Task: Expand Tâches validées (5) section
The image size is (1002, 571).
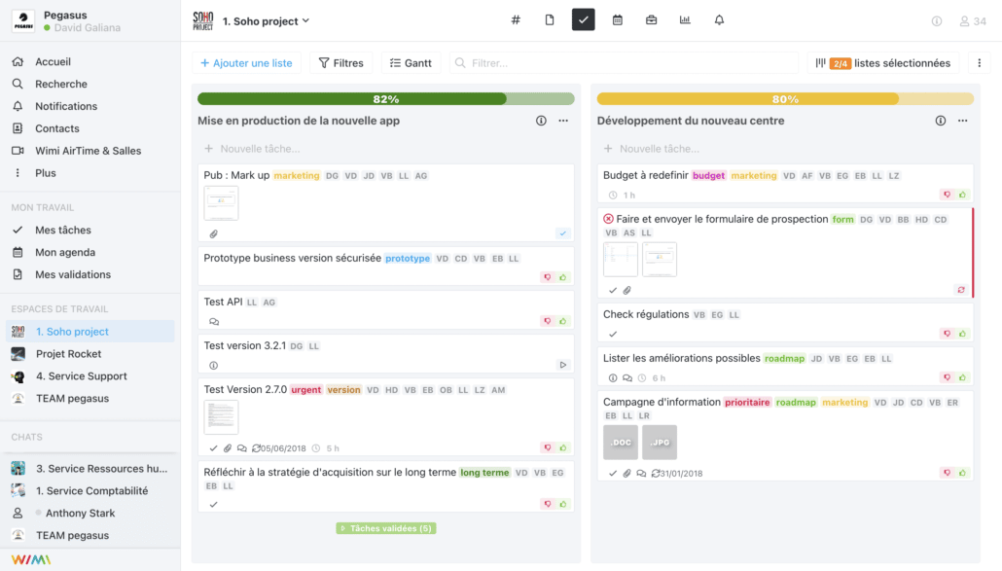Action: (x=386, y=528)
